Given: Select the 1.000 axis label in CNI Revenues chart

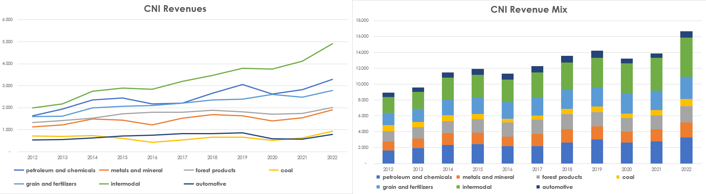Looking at the screenshot, I should pyautogui.click(x=8, y=129).
